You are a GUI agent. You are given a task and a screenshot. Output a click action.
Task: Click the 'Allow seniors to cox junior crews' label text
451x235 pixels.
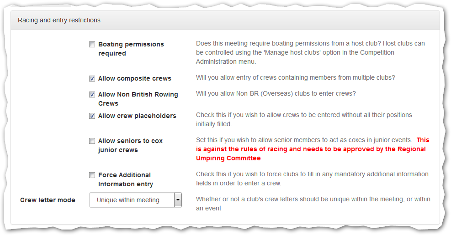click(x=130, y=145)
